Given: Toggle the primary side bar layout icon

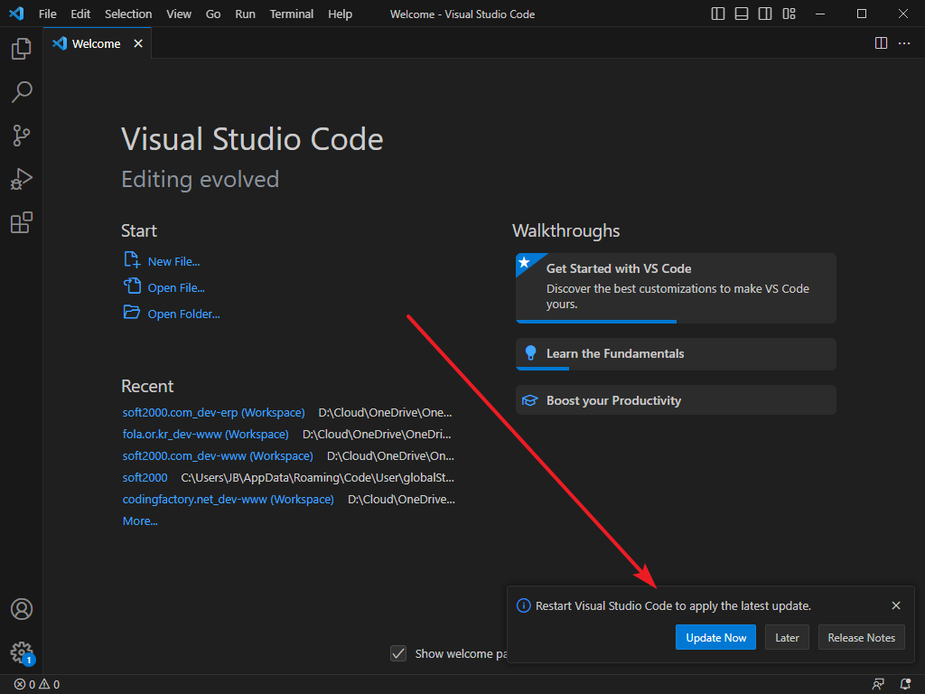Looking at the screenshot, I should (x=718, y=14).
